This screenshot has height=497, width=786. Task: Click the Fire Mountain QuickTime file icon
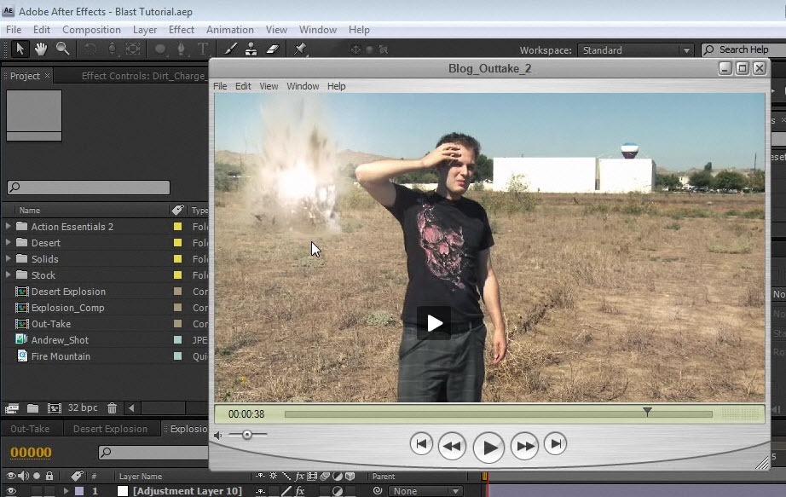tap(22, 355)
